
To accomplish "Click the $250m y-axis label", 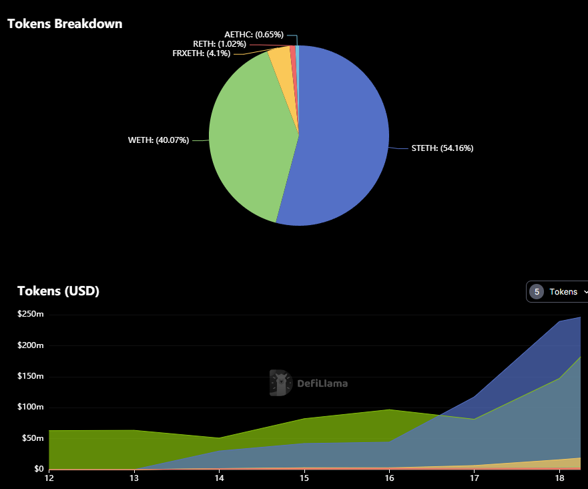I will click(x=31, y=314).
